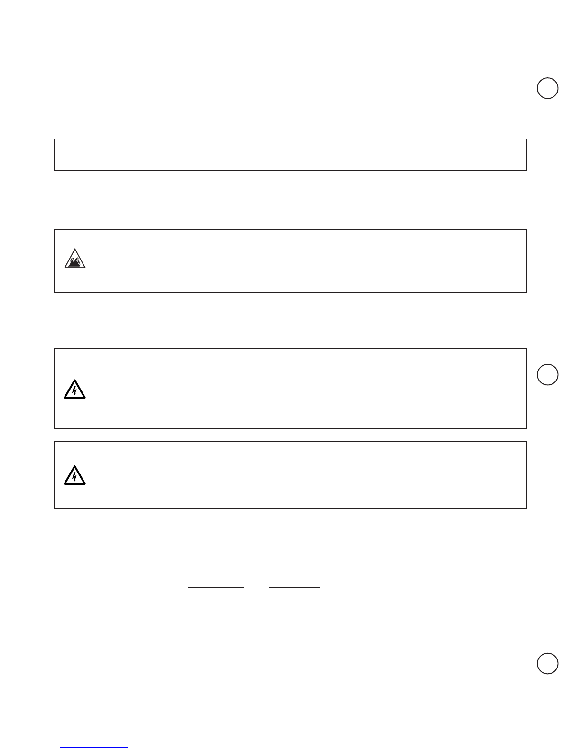Click the underlined blank at the page bottom-left
The image size is (581, 752).
pos(94,748)
